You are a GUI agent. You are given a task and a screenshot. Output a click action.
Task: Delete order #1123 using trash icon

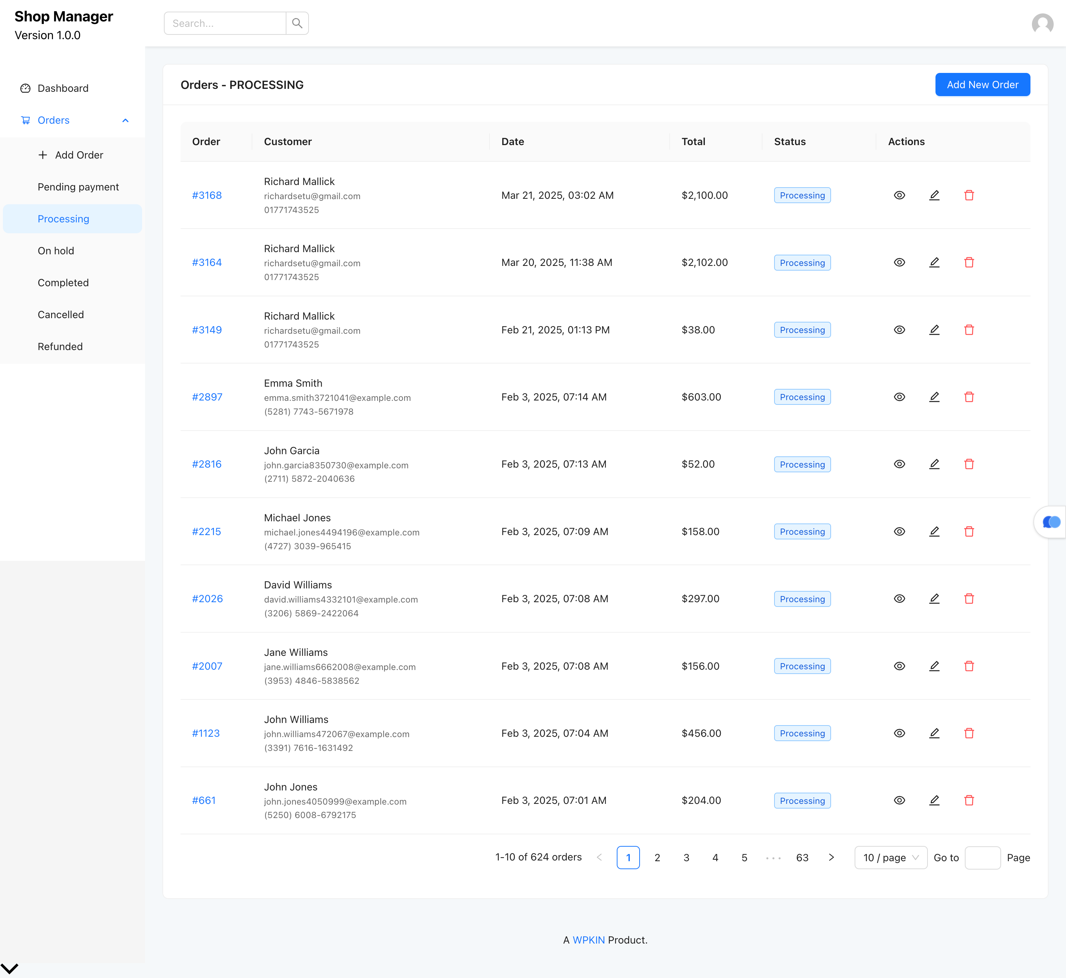coord(969,733)
